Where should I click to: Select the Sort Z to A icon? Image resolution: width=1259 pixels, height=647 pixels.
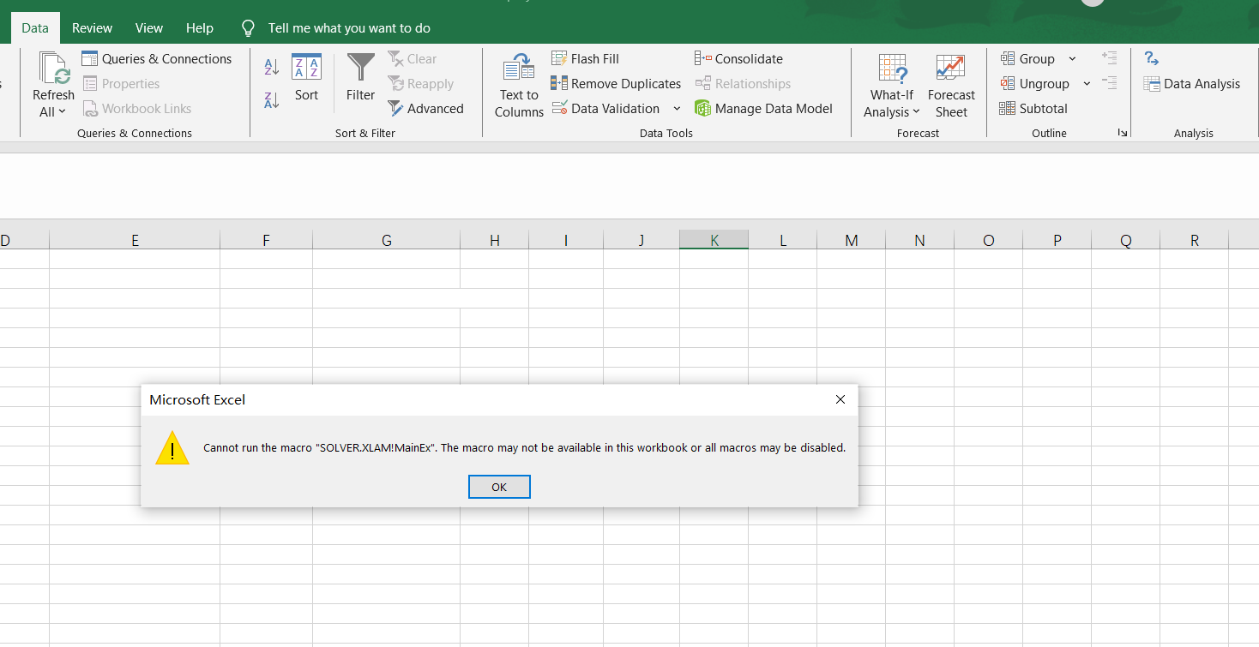coord(271,100)
